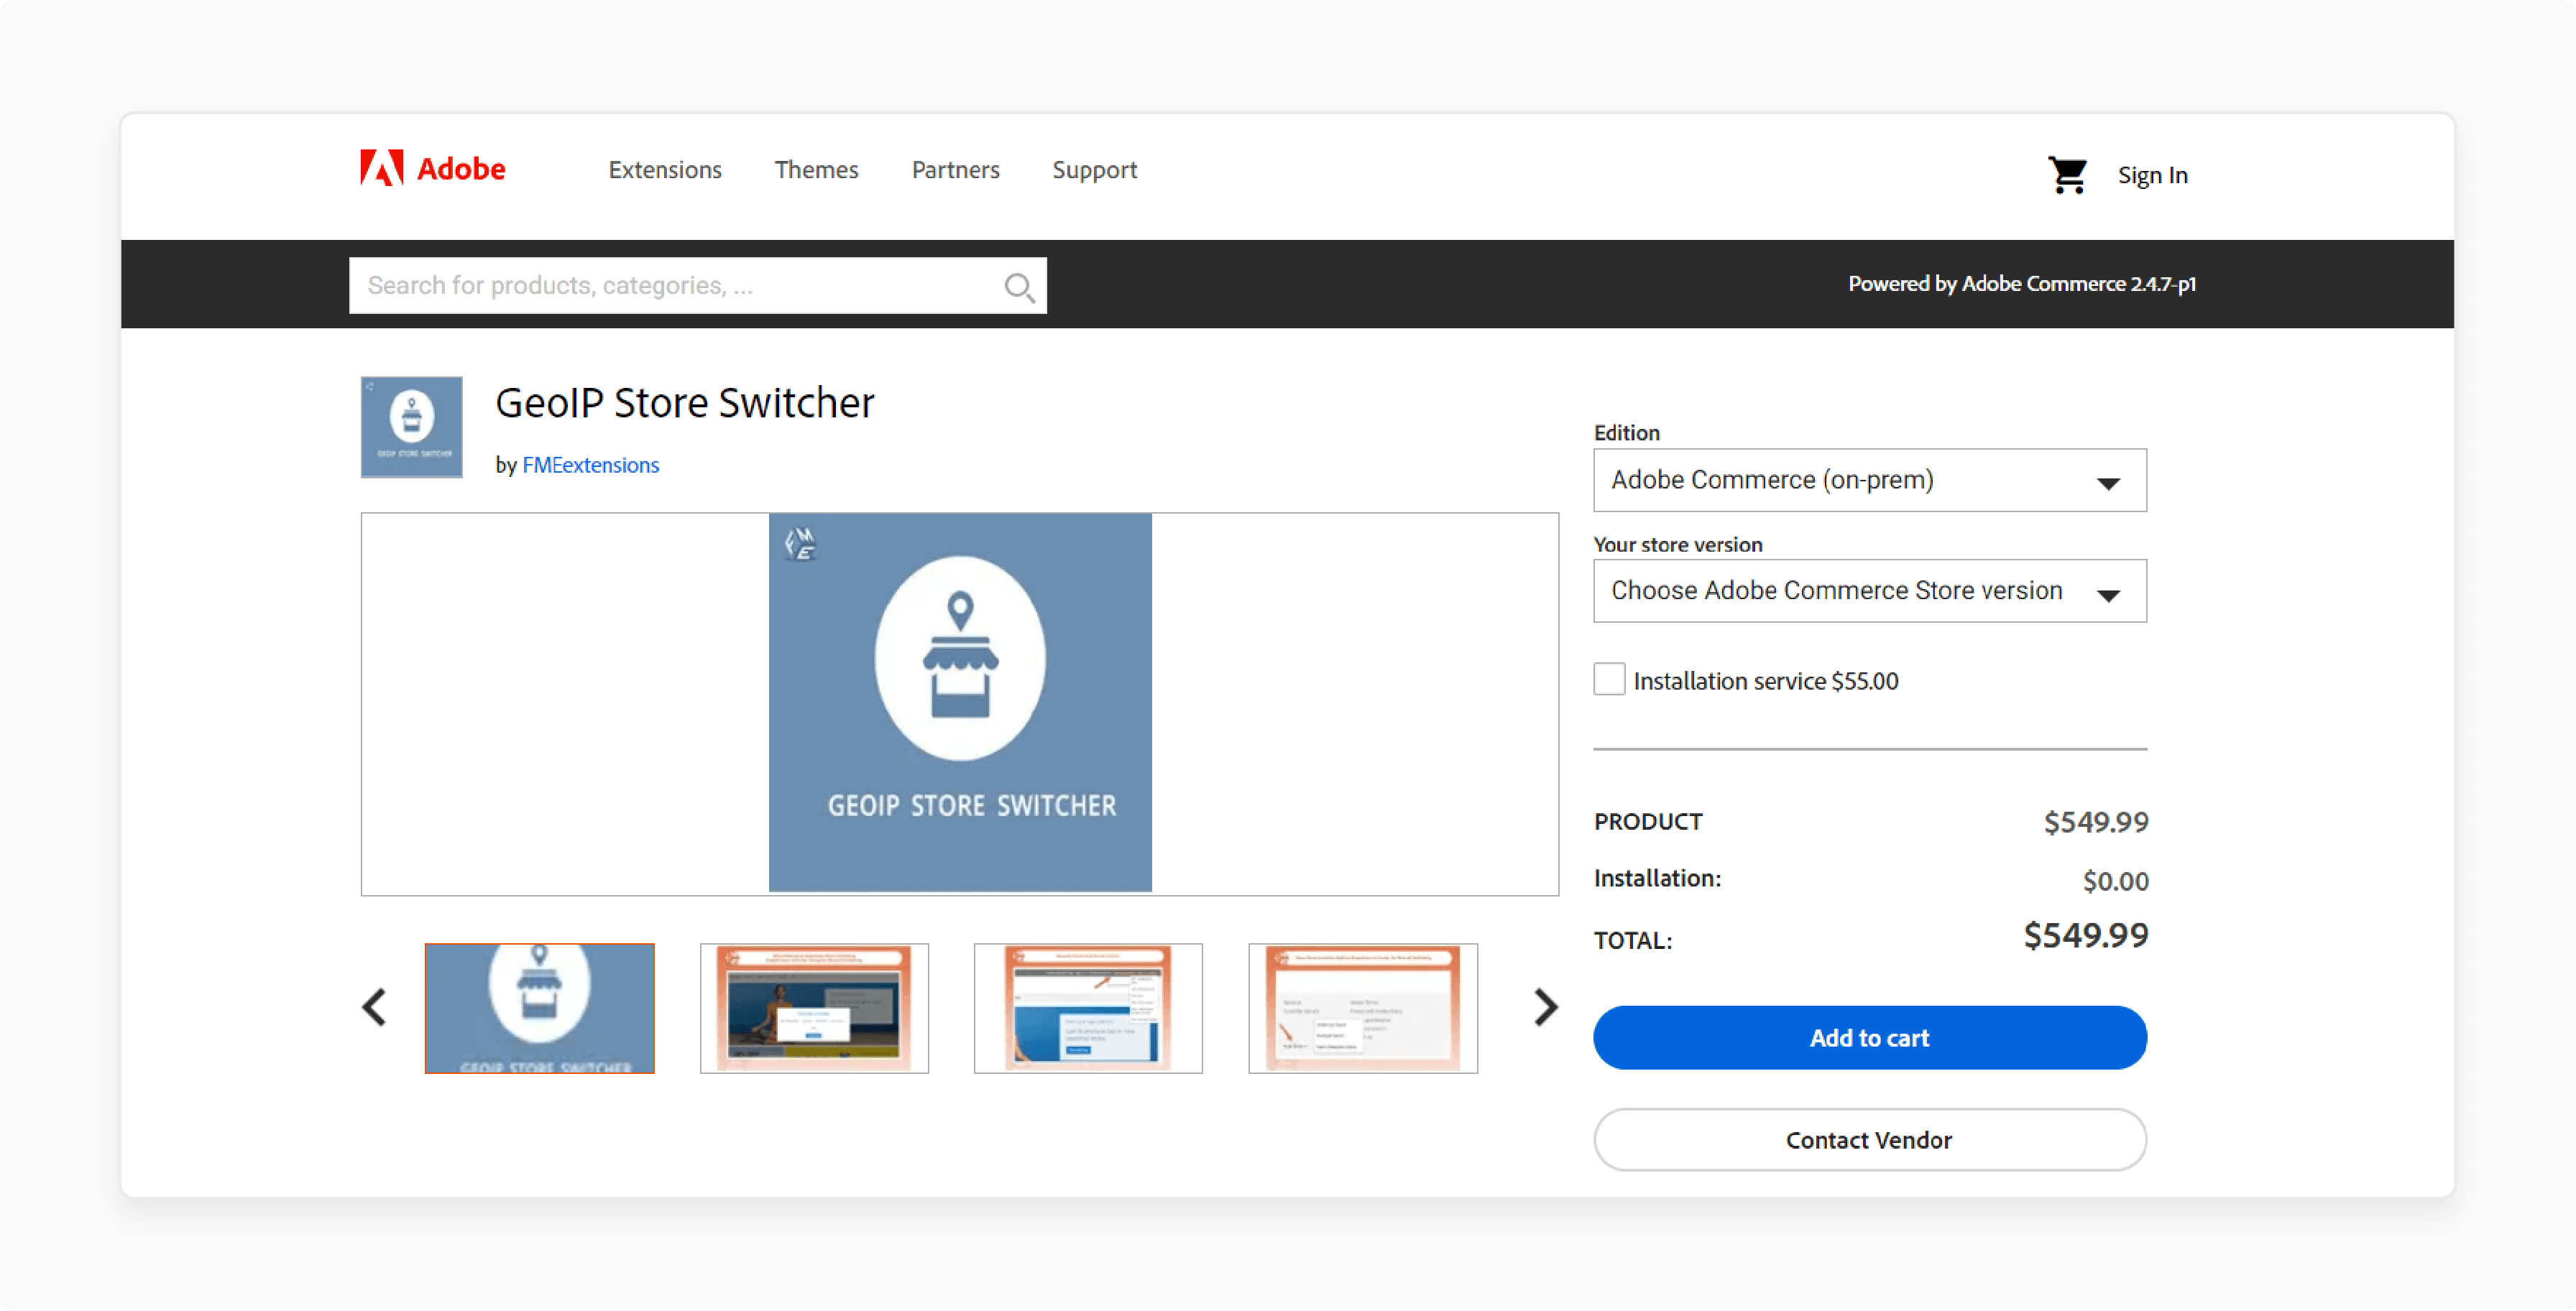Show previous gallery thumbnails arrow
This screenshot has height=1311, width=2576.
pos(375,1007)
